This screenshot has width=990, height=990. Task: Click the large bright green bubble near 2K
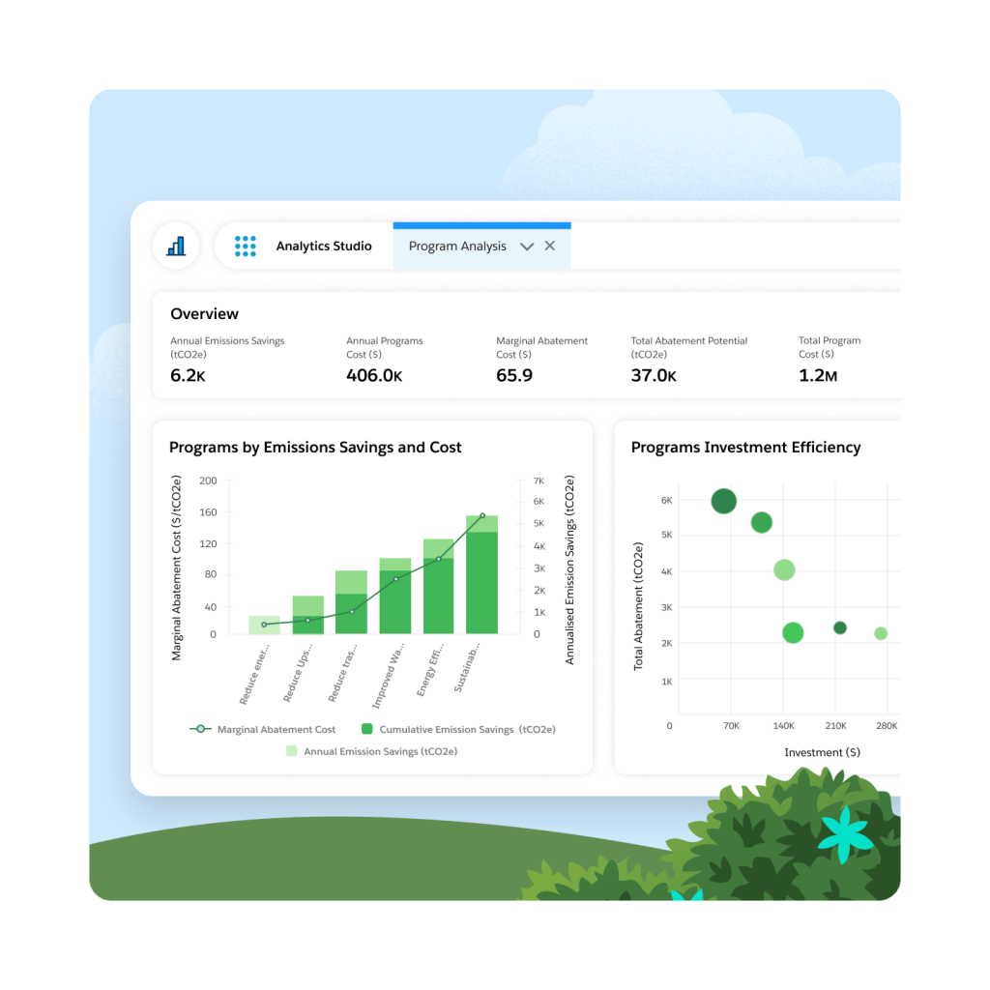793,632
